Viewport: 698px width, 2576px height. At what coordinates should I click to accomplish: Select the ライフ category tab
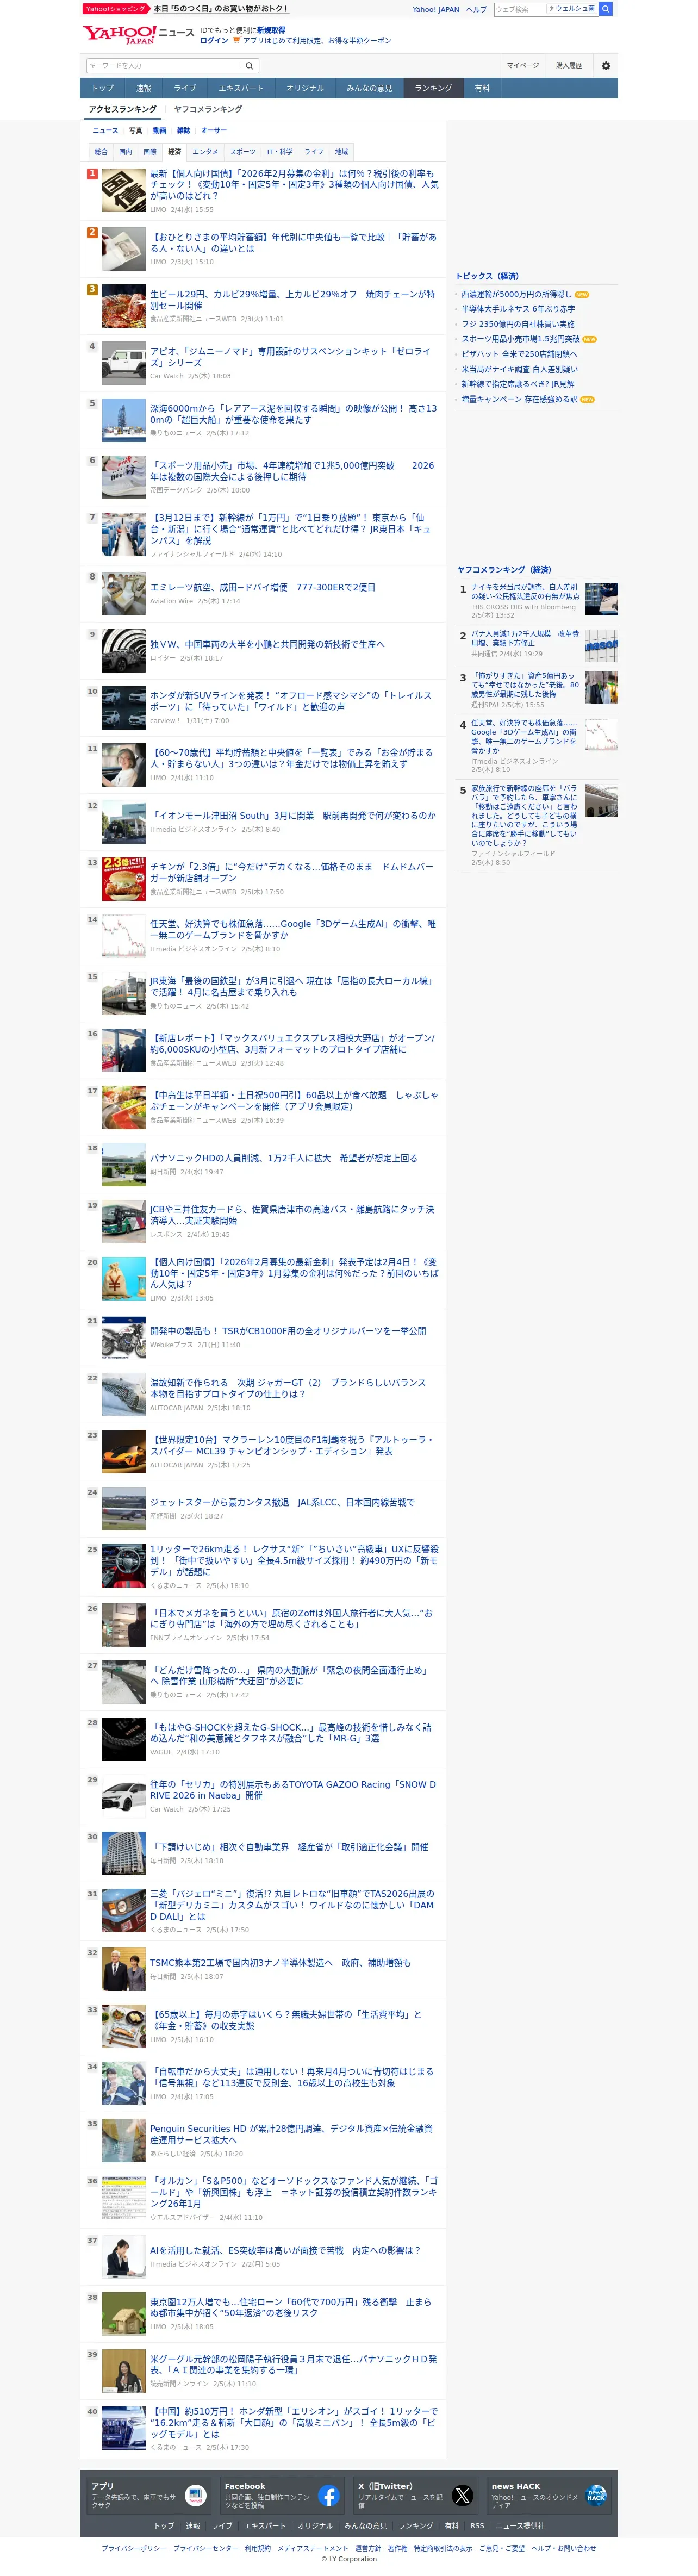pos(314,152)
